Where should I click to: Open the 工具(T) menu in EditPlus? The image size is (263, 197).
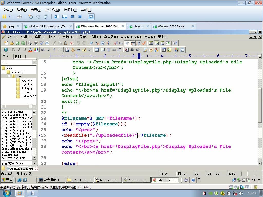coord(96,37)
